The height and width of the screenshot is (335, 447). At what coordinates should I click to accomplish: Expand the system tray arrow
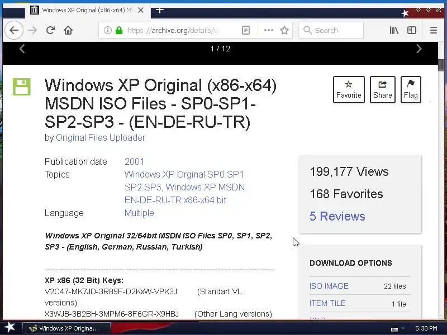[402, 328]
